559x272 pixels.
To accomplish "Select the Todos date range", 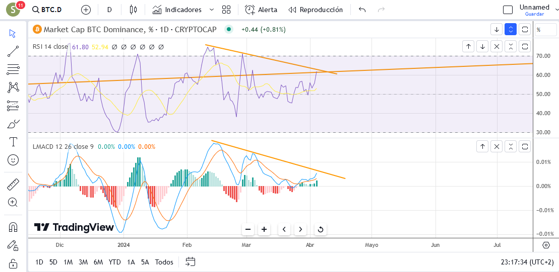I will tap(164, 262).
